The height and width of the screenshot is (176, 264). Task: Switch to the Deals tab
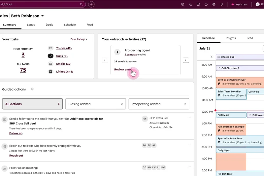tap(49, 25)
